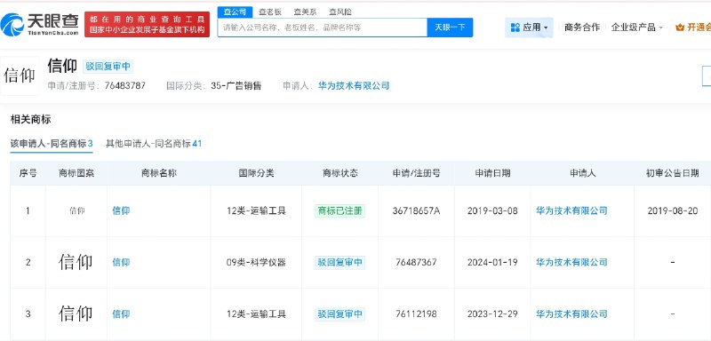This screenshot has width=711, height=341.
Task: Switch to the 查风险 tab
Action: tap(340, 12)
